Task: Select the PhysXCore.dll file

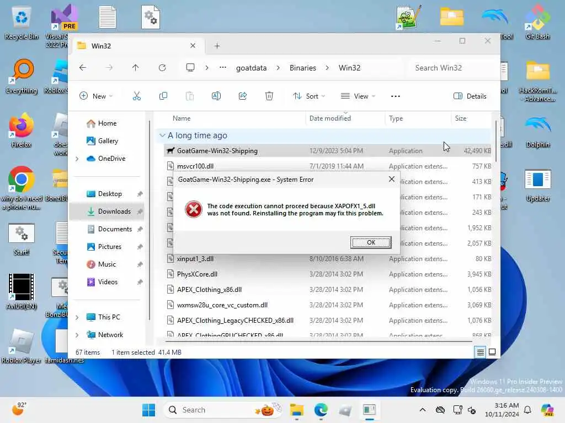Action: point(328,274)
